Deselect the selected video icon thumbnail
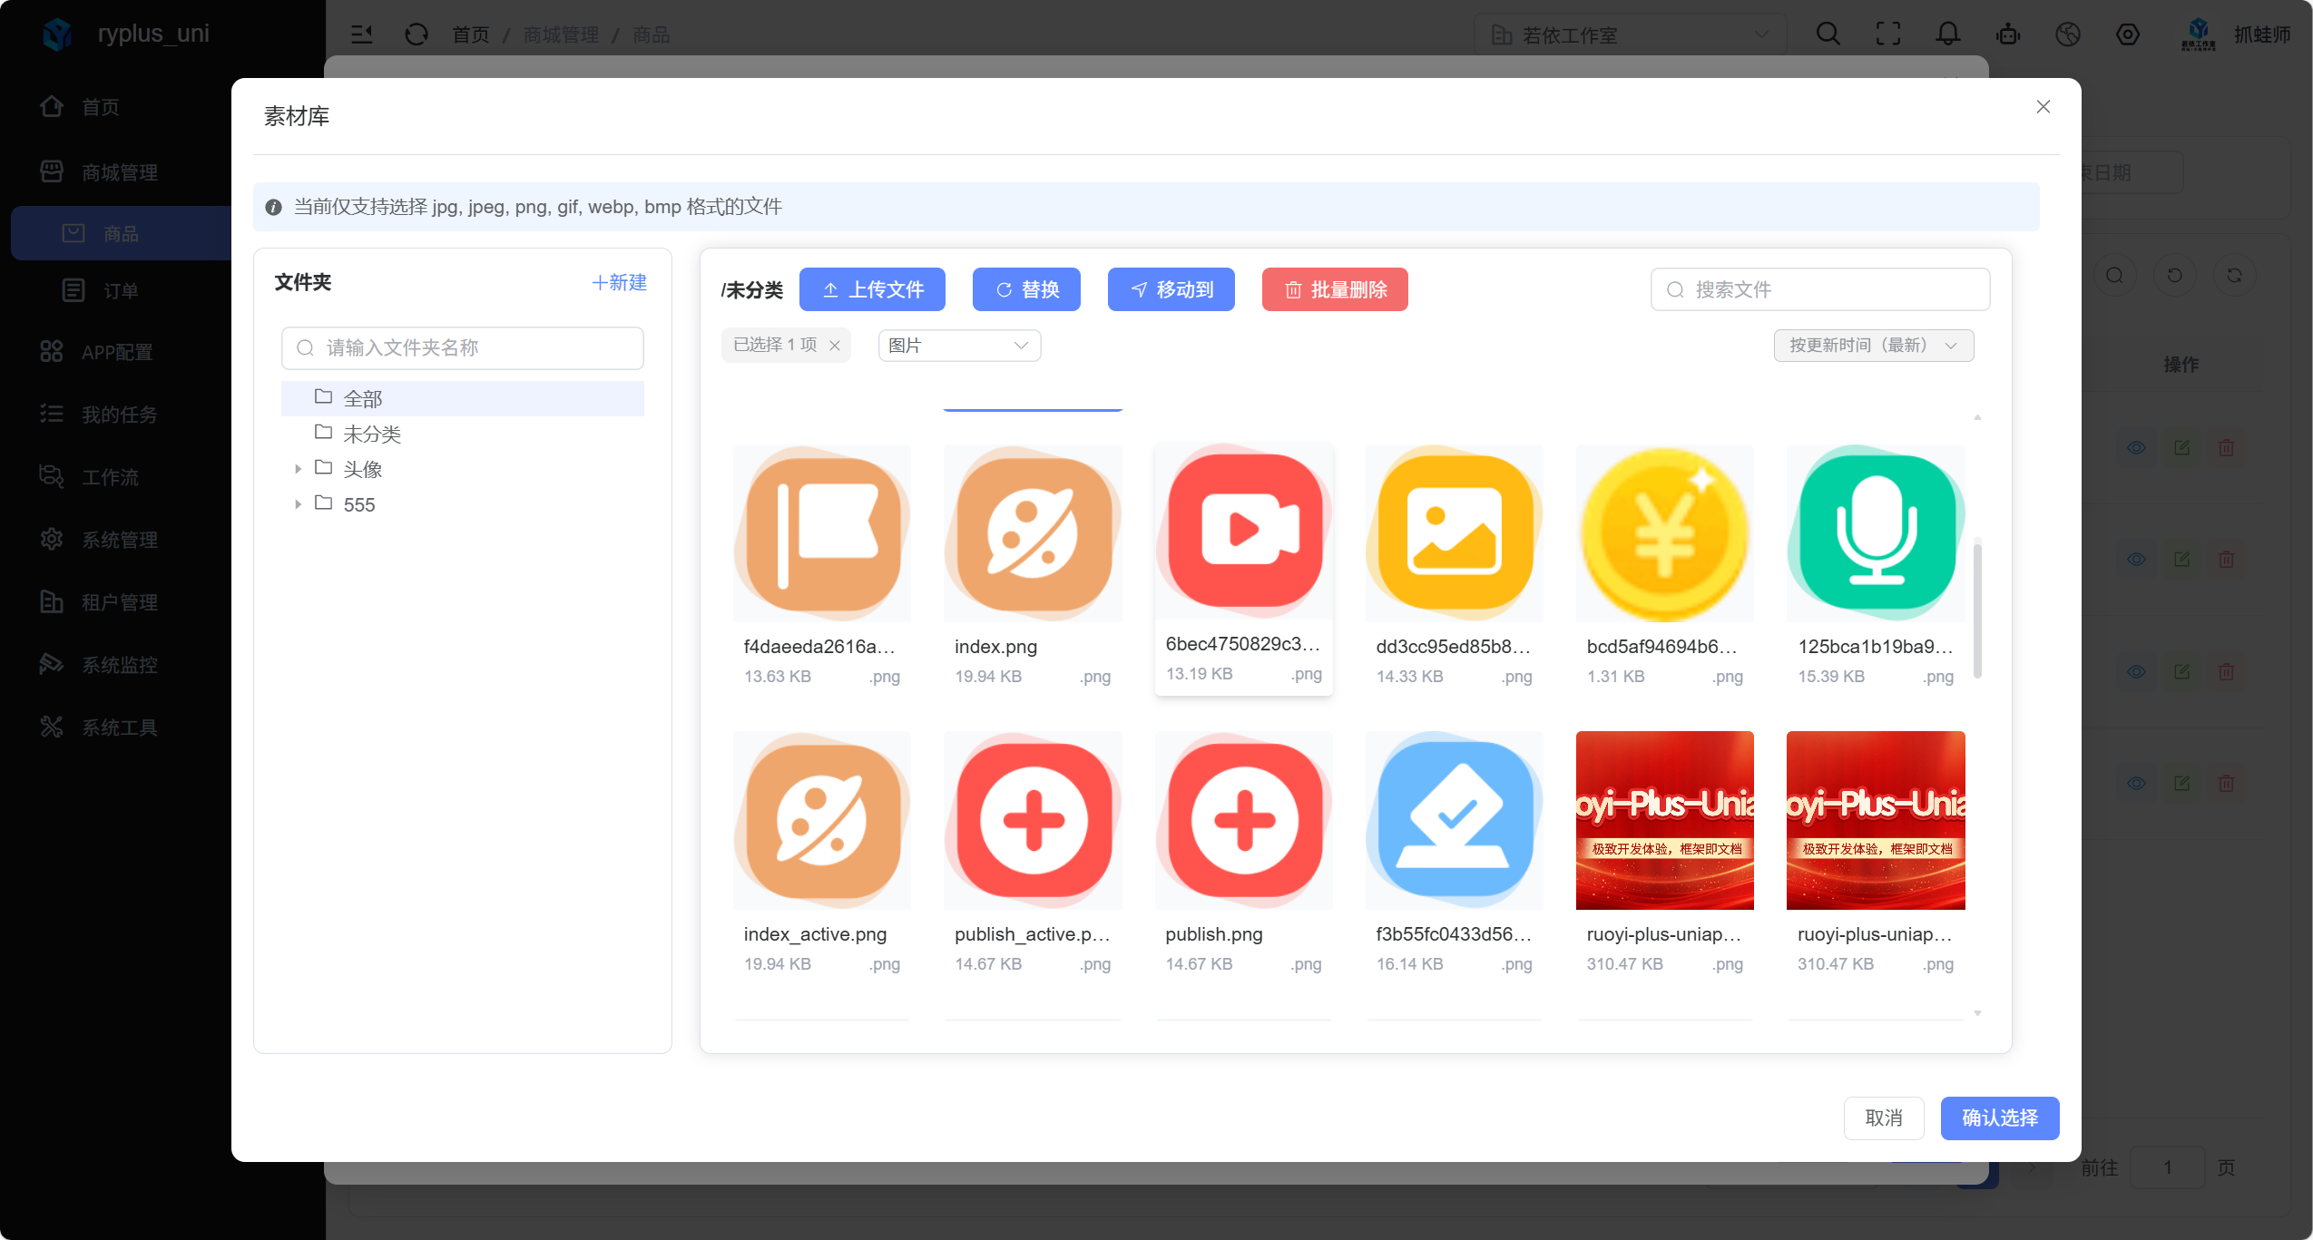The width and height of the screenshot is (2313, 1240). (x=1243, y=532)
